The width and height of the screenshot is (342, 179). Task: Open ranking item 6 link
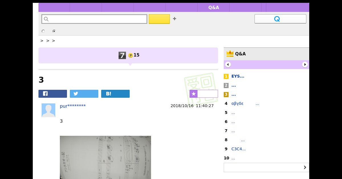pos(233,122)
